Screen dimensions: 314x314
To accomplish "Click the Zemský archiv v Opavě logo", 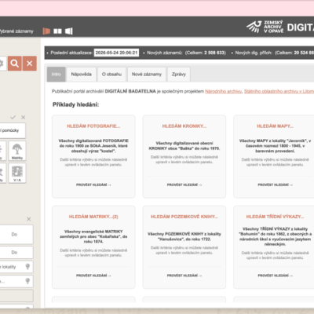I will pos(265,27).
